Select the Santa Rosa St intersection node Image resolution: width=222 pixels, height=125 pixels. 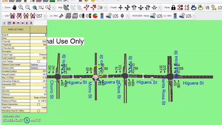tap(170, 77)
